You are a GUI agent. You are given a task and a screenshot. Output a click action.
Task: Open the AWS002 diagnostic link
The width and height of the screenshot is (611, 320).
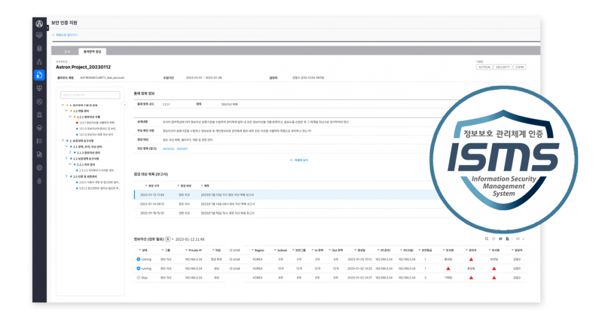tap(169, 149)
